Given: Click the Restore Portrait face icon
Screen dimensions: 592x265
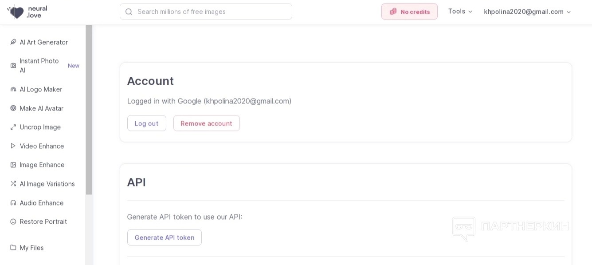Looking at the screenshot, I should (13, 221).
